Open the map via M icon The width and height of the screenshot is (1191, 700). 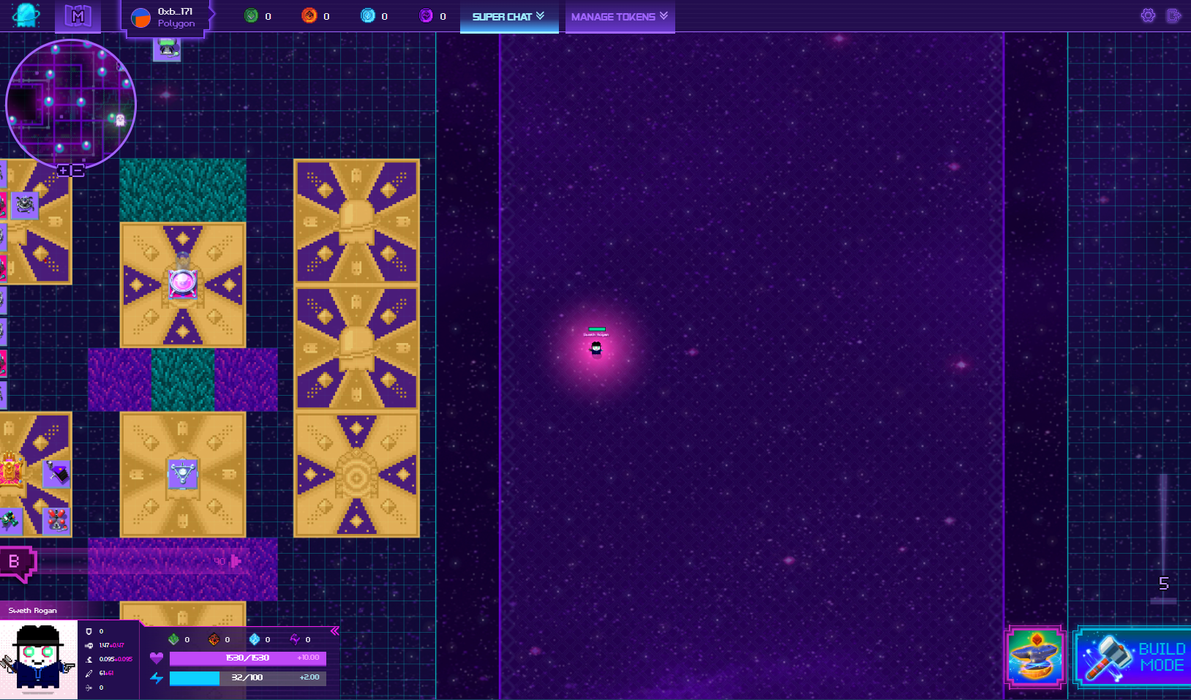[78, 15]
